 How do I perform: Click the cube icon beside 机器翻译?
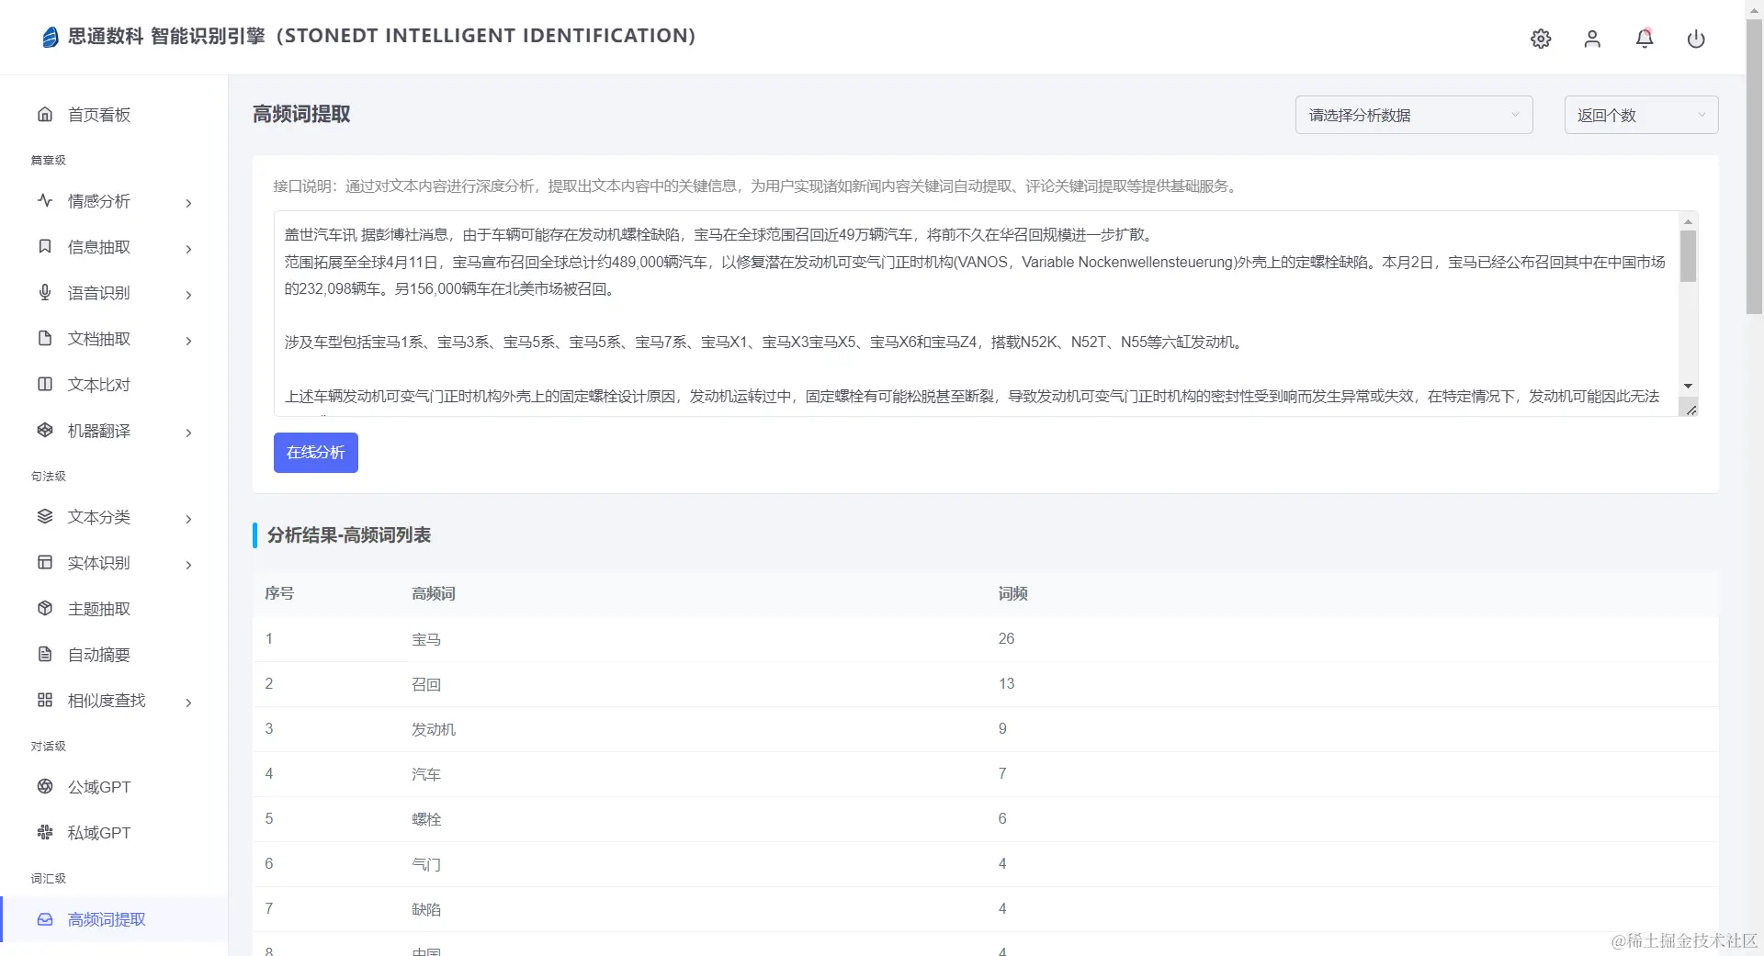[x=45, y=430]
